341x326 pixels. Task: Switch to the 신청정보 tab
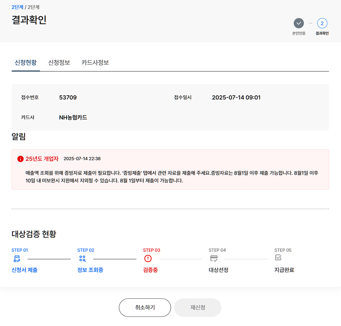point(59,63)
